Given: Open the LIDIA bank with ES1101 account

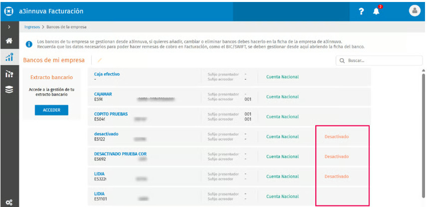Looking at the screenshot, I should 99,194.
